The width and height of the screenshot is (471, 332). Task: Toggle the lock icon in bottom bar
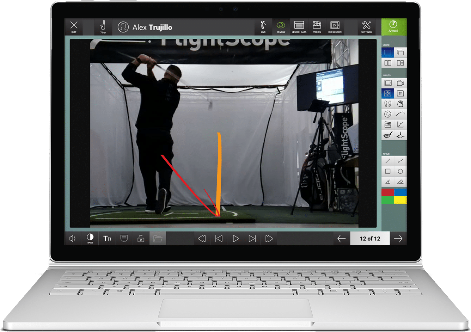[141, 239]
